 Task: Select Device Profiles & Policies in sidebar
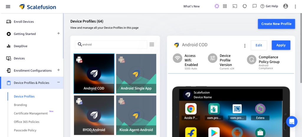coord(32,83)
